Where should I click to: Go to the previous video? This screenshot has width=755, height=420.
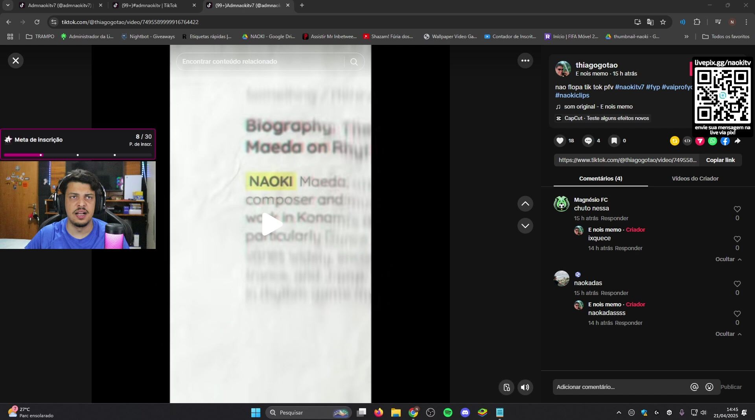525,204
